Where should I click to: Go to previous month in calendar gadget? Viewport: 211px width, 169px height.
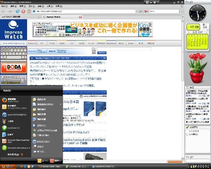[188, 32]
